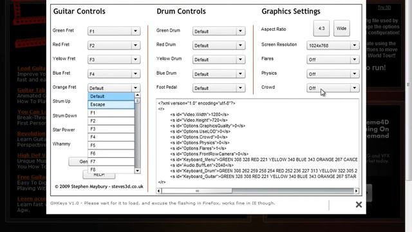Choose F2 from the open key list
The width and height of the screenshot is (412, 232).
coord(111,121)
